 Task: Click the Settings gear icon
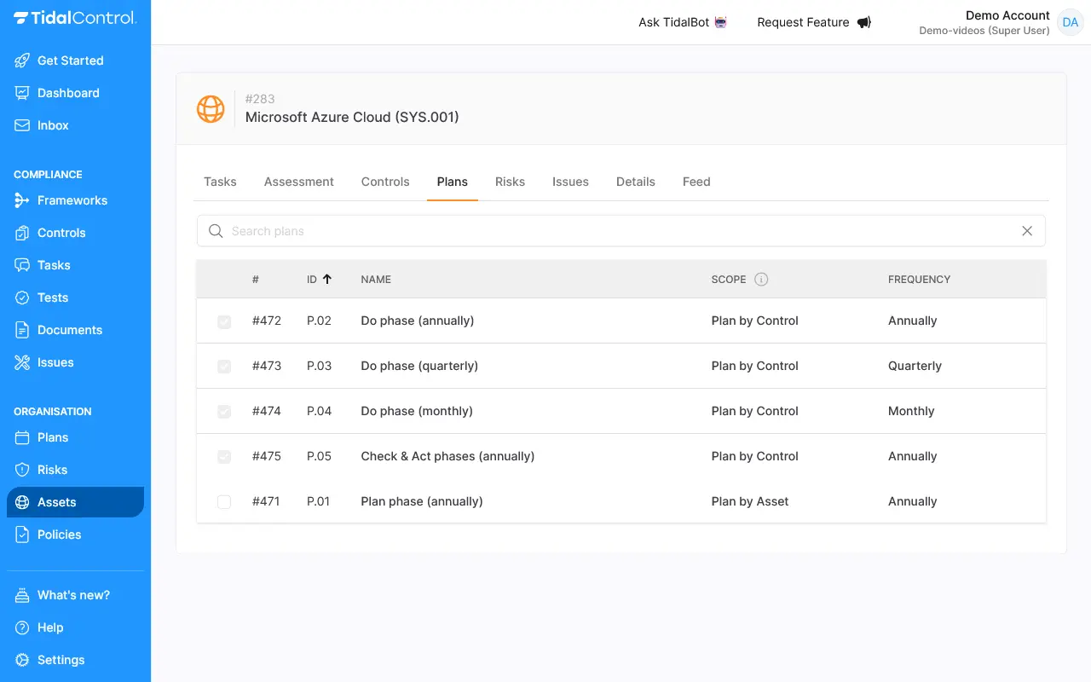pos(22,660)
